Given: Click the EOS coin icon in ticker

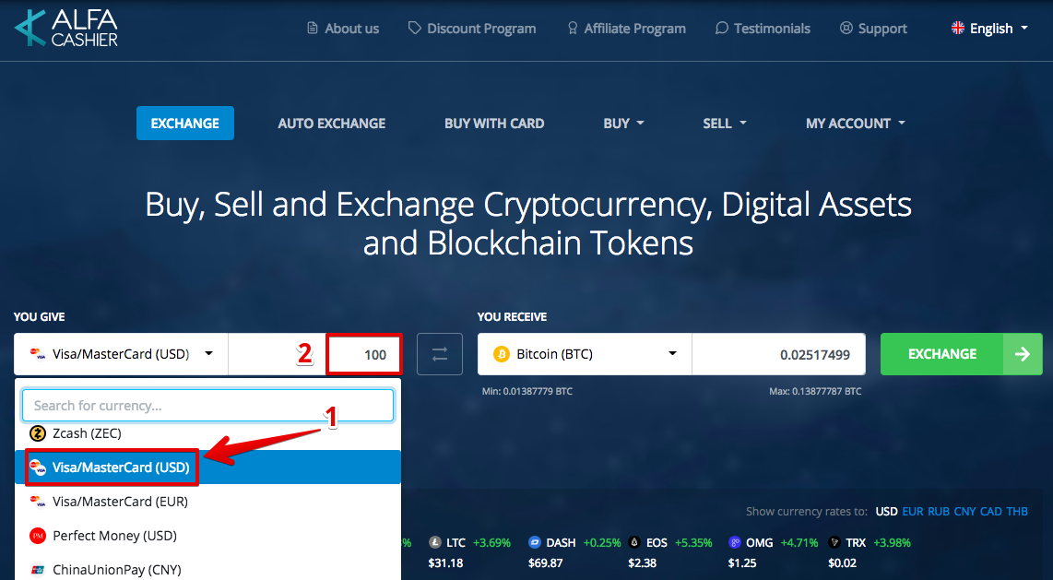Looking at the screenshot, I should tap(634, 542).
